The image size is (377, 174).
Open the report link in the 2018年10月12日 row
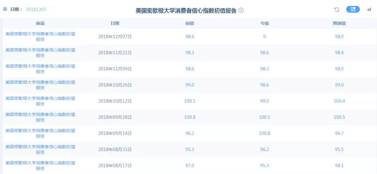point(40,101)
